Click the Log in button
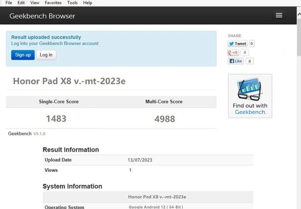The width and height of the screenshot is (301, 209). tap(46, 55)
